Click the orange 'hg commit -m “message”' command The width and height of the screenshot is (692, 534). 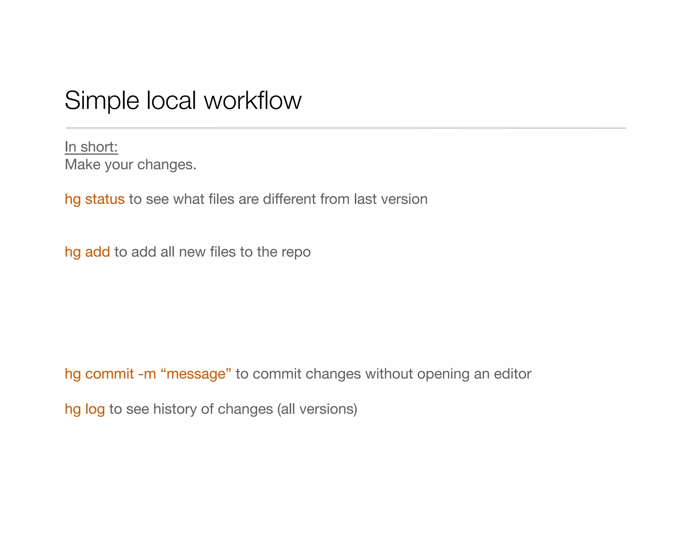click(148, 374)
